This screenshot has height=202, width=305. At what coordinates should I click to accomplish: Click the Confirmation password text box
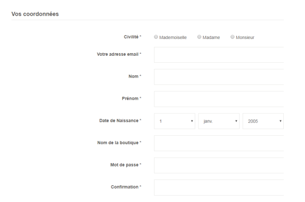point(219,187)
